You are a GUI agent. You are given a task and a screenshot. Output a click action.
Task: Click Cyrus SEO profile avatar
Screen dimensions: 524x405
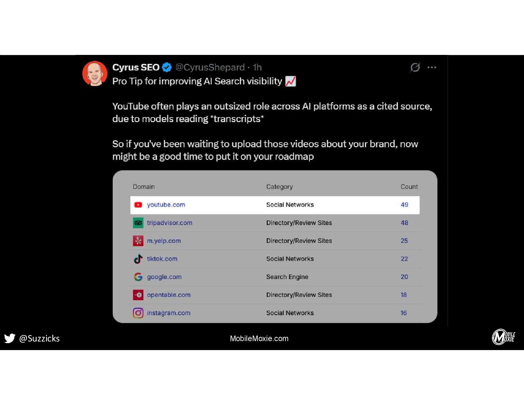point(95,73)
